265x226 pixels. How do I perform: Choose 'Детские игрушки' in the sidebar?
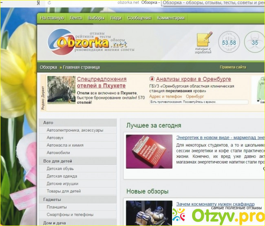point(63,183)
